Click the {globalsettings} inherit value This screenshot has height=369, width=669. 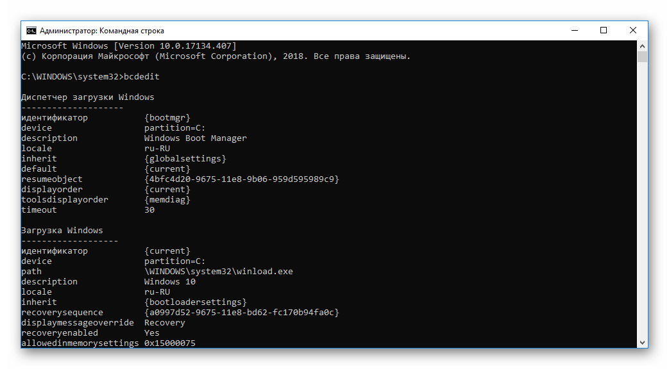[185, 159]
